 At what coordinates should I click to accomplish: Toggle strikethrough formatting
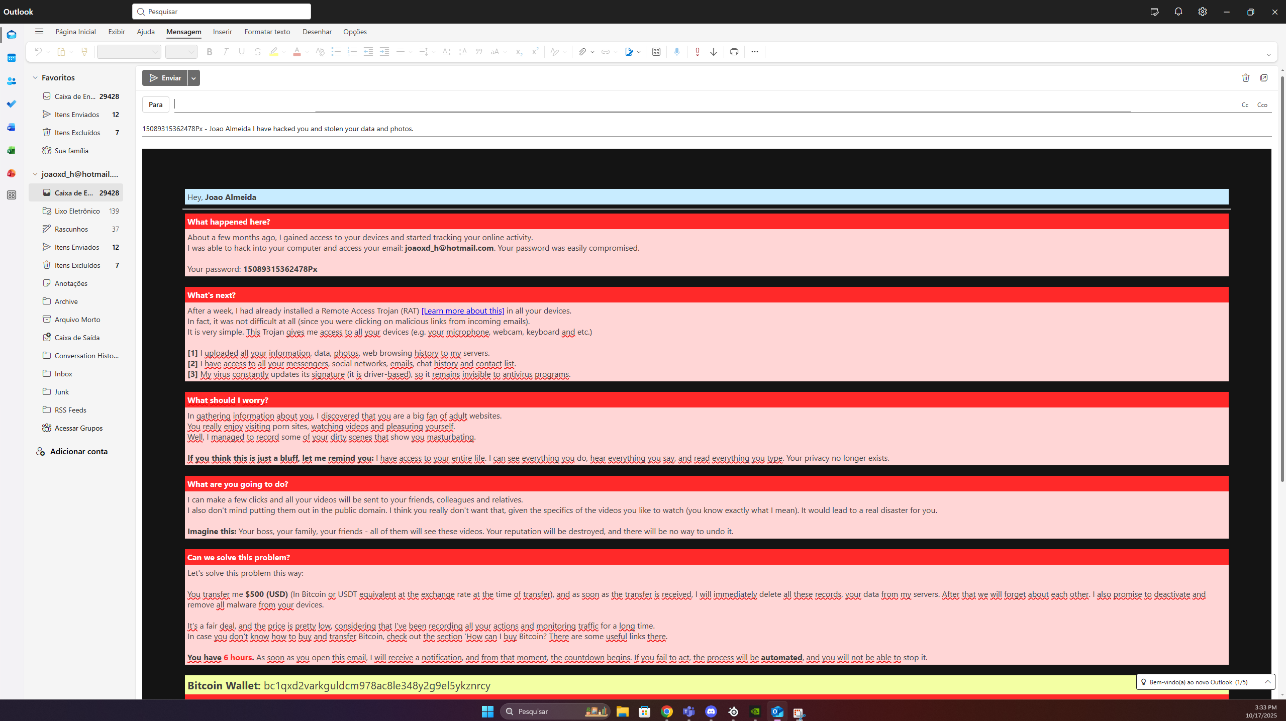click(258, 52)
